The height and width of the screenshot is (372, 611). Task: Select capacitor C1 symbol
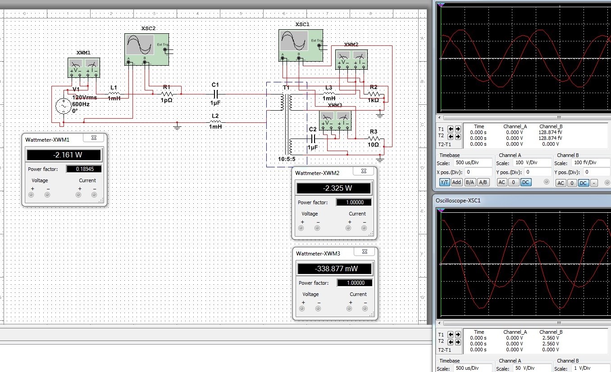pos(215,94)
